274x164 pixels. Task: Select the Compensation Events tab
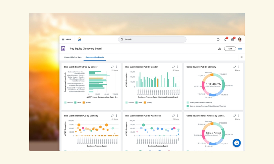click(x=95, y=57)
